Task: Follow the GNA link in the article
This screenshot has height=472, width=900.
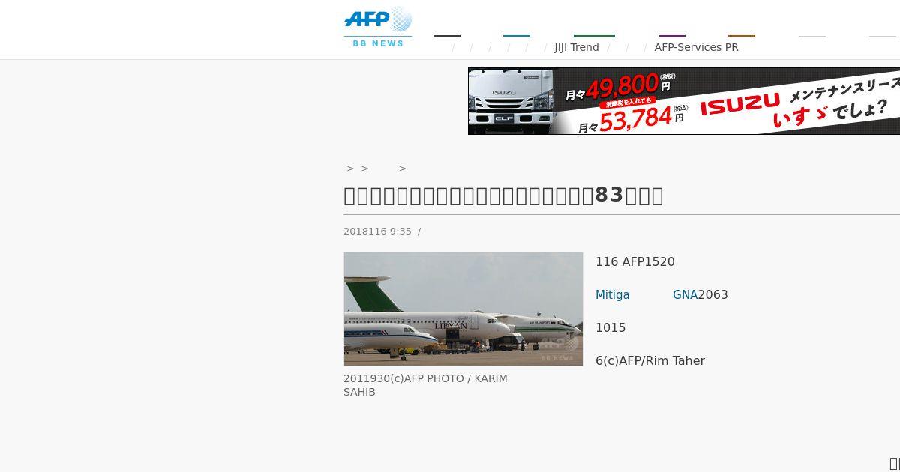Action: 685,295
